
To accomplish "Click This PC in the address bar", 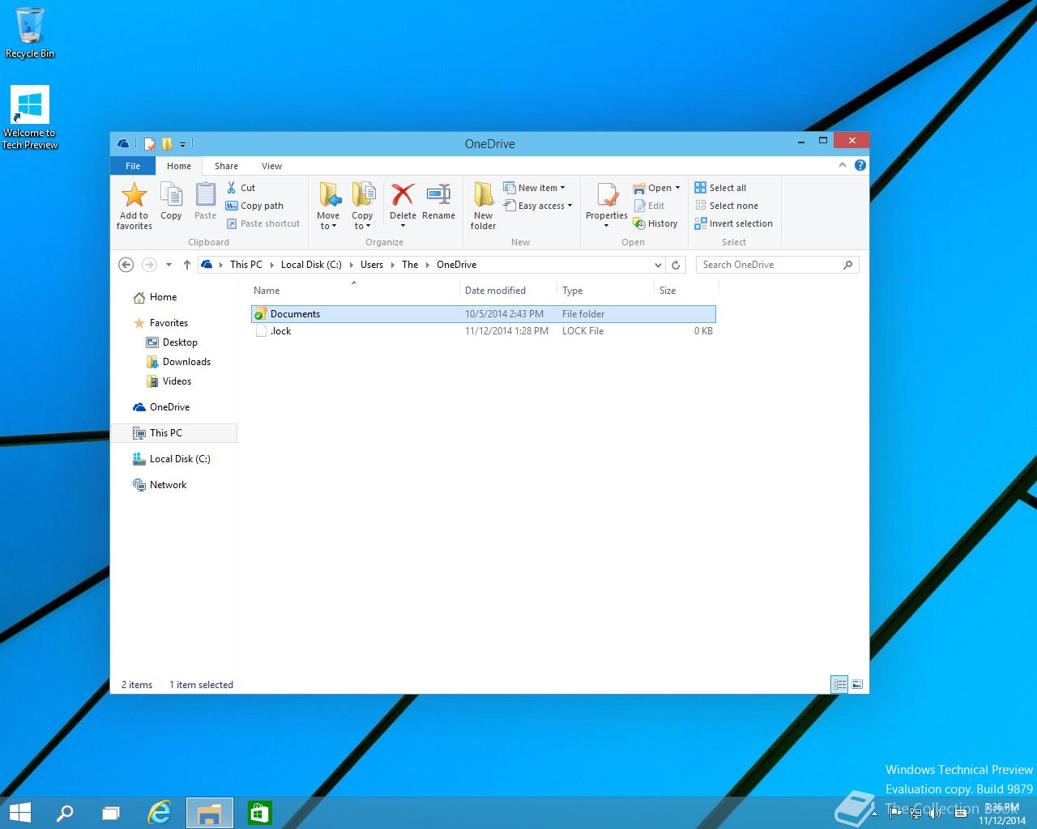I will coord(245,265).
